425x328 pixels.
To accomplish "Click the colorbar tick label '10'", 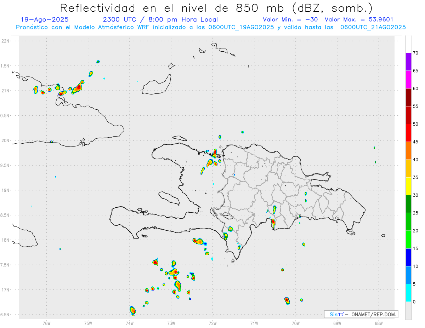I will (x=416, y=266).
